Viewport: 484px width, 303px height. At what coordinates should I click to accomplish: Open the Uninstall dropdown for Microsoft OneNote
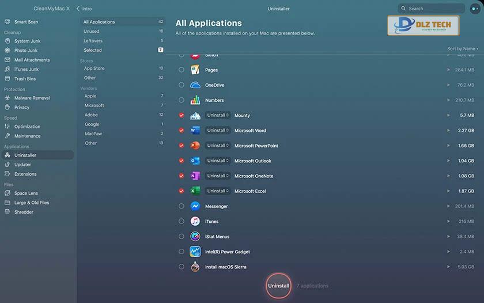click(x=218, y=176)
